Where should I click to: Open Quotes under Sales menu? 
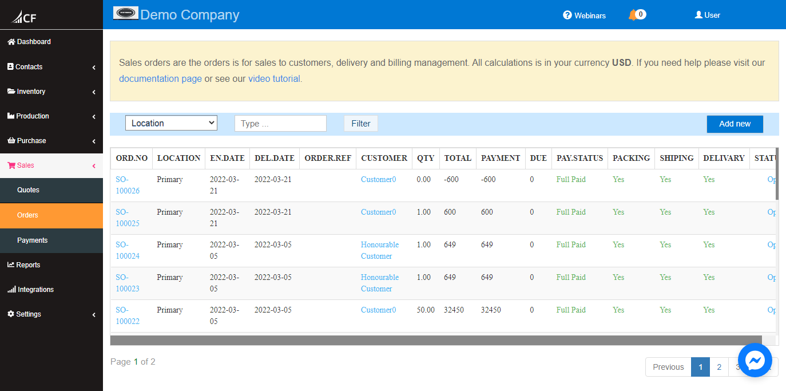(x=28, y=190)
